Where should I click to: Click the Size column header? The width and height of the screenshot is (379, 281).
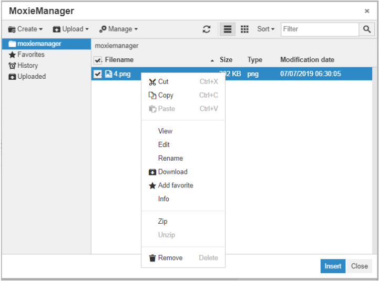[226, 60]
